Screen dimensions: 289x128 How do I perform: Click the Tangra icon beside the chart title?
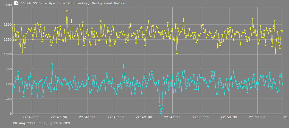(16, 3)
